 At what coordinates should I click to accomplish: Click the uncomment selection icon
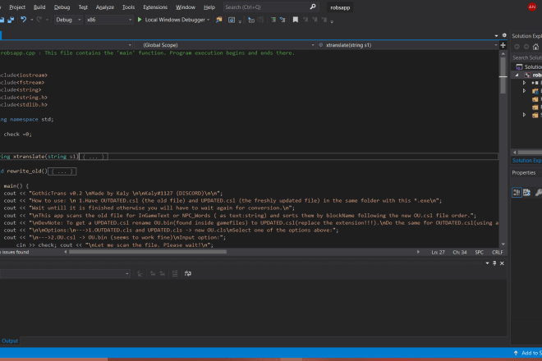(282, 20)
